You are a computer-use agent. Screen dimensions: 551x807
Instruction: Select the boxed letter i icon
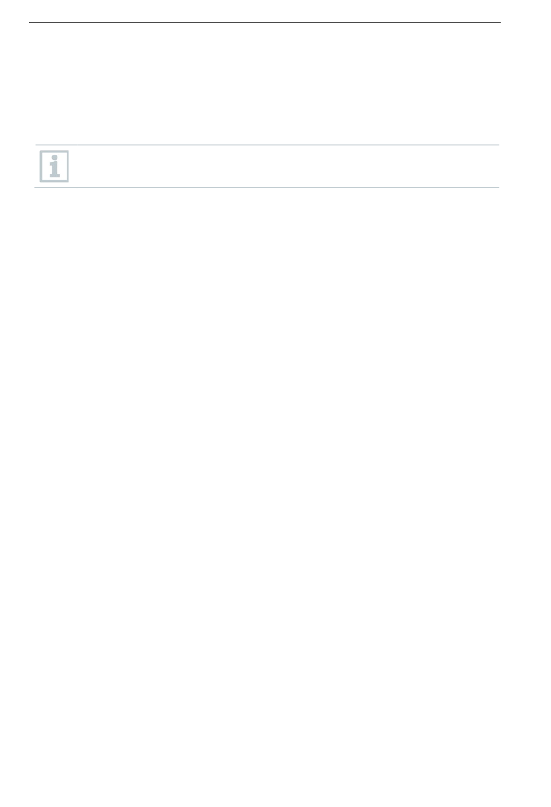(54, 166)
